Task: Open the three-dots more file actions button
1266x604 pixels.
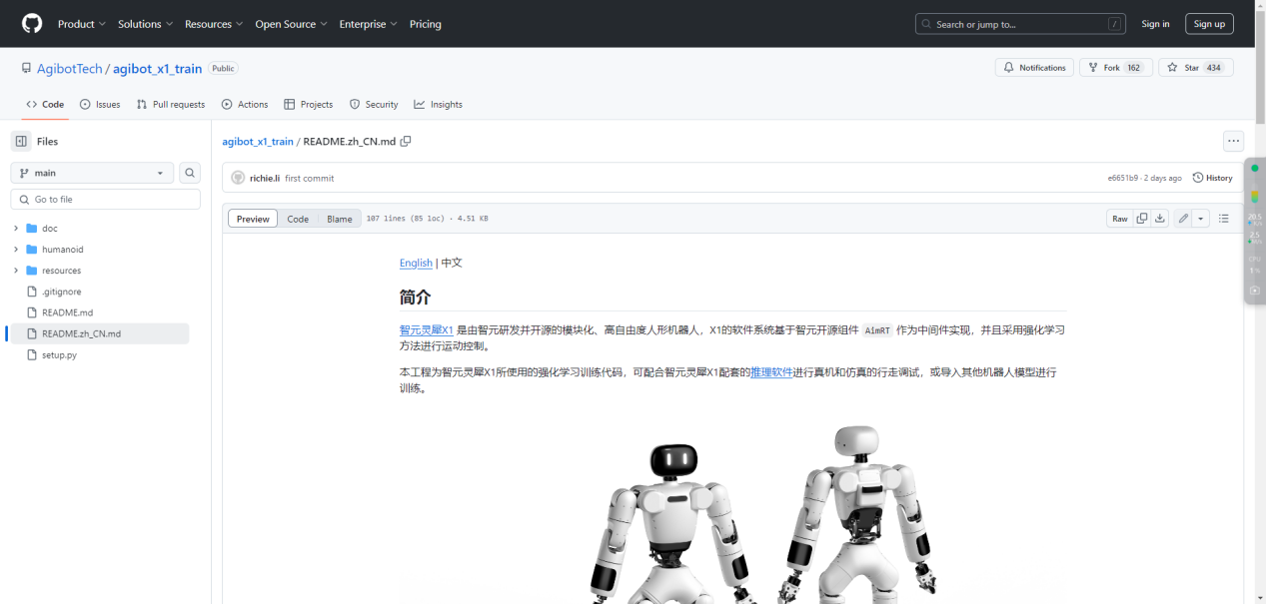Action: tap(1233, 142)
